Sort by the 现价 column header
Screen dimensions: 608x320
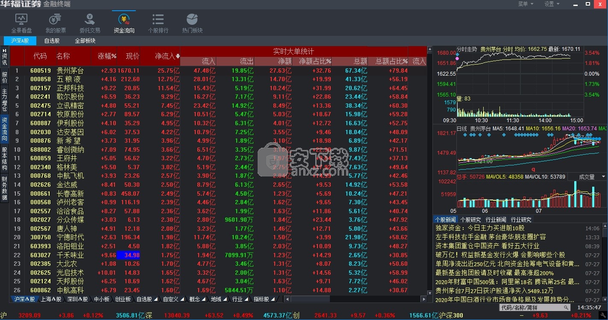click(x=132, y=56)
